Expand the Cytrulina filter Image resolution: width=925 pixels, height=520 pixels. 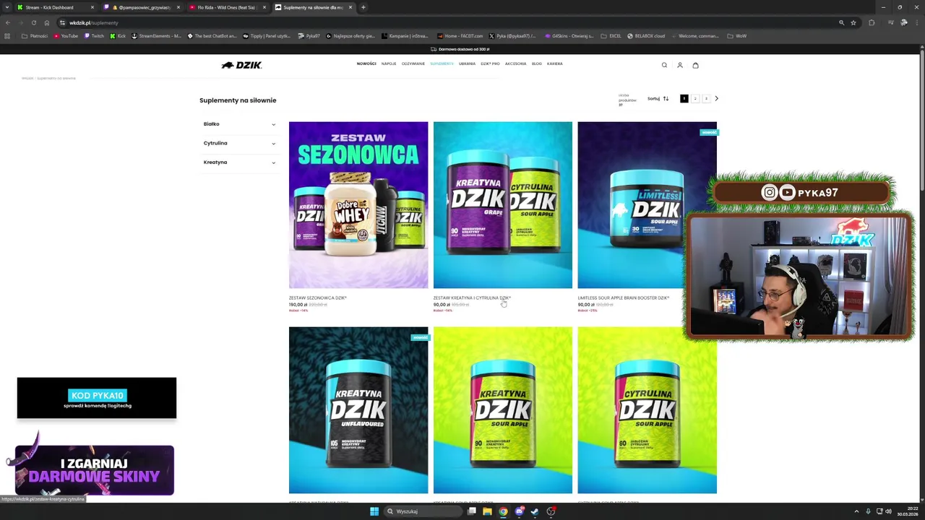click(239, 143)
